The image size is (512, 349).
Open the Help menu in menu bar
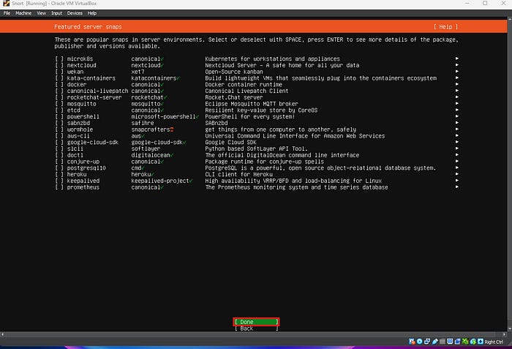[92, 13]
